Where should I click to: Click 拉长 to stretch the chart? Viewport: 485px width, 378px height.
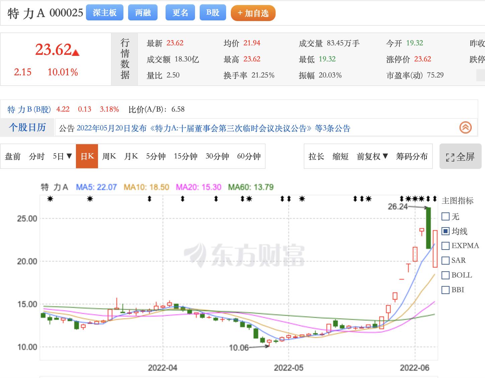point(316,156)
